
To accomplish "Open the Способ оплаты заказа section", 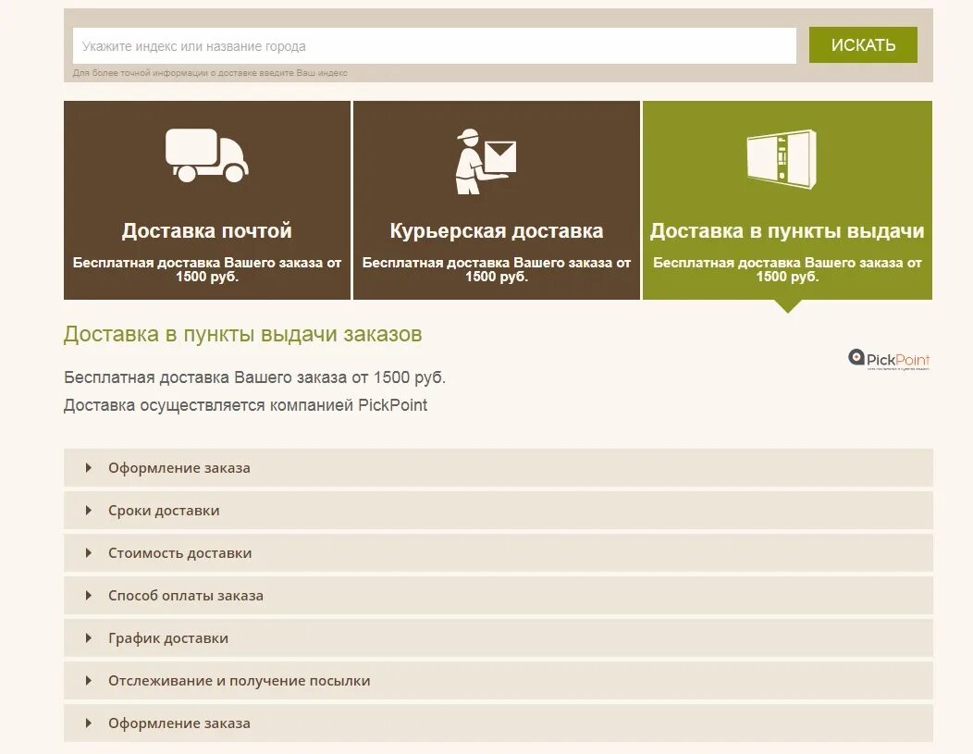I will (499, 596).
